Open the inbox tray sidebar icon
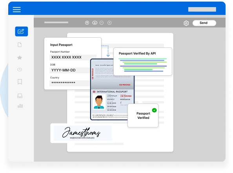233x173 pixels. 20,96
